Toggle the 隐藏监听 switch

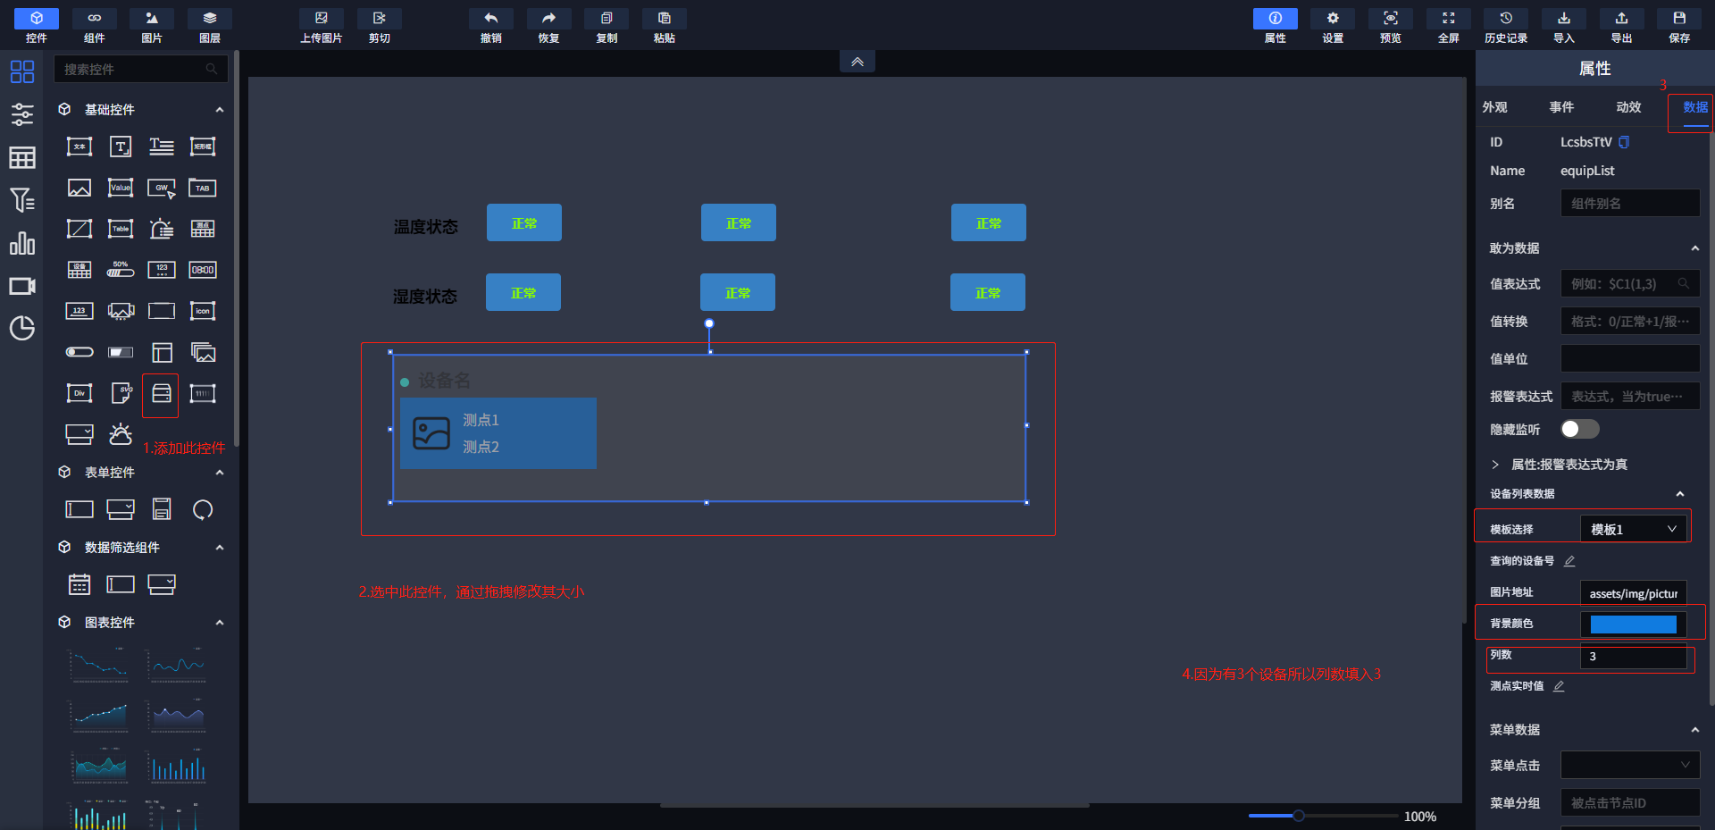click(x=1578, y=429)
